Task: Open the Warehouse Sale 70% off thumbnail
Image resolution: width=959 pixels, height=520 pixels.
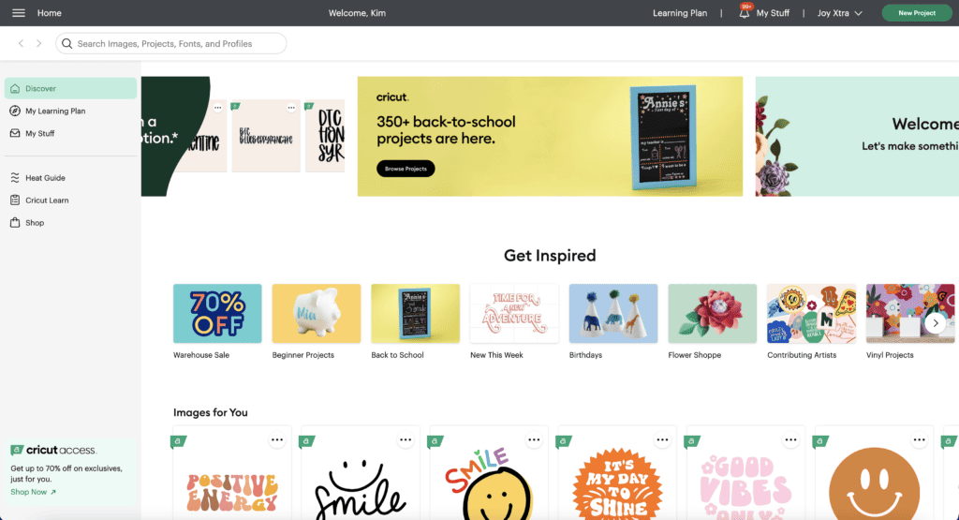Action: click(x=217, y=313)
